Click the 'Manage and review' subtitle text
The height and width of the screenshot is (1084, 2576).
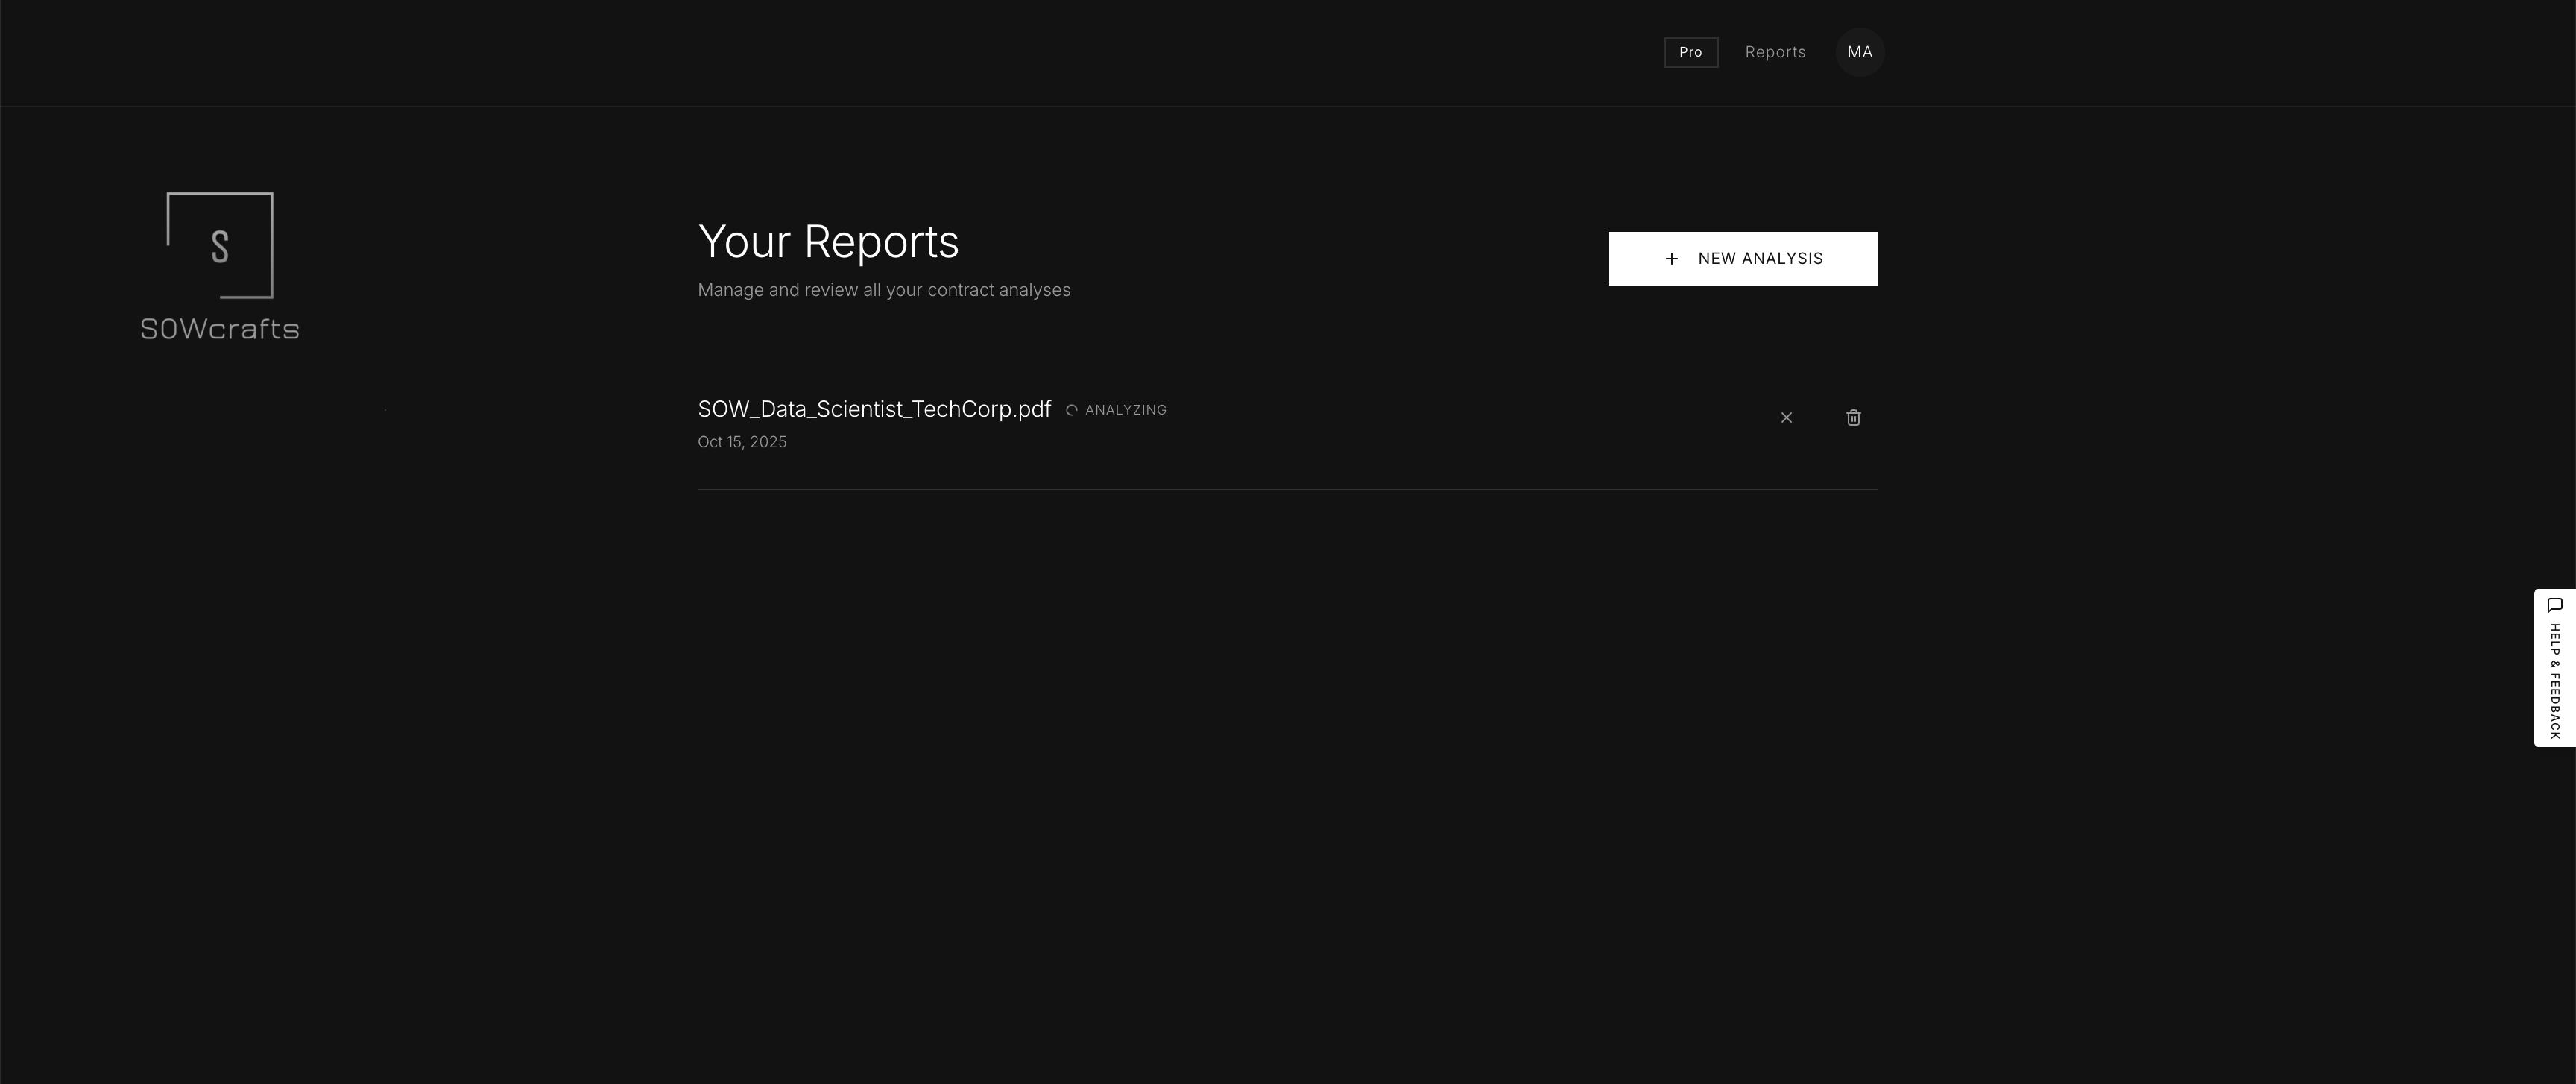coord(883,290)
